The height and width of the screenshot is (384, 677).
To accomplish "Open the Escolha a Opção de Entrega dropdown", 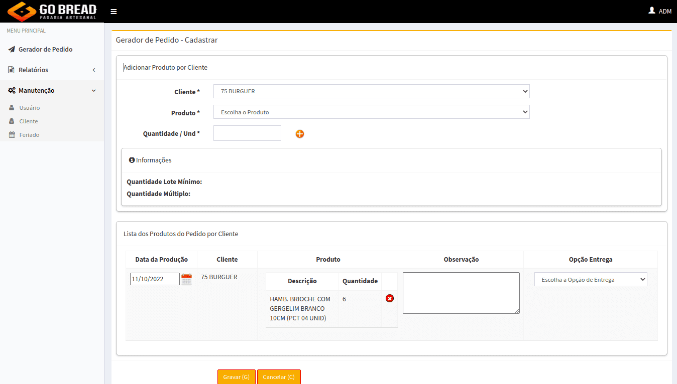I will click(591, 279).
